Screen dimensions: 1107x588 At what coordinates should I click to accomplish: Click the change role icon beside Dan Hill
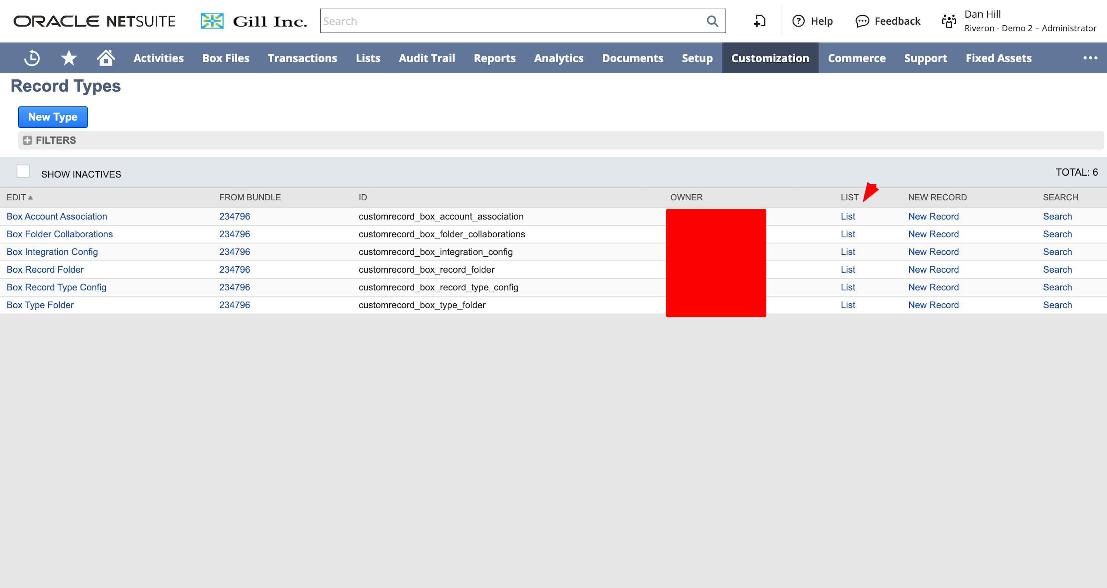949,21
